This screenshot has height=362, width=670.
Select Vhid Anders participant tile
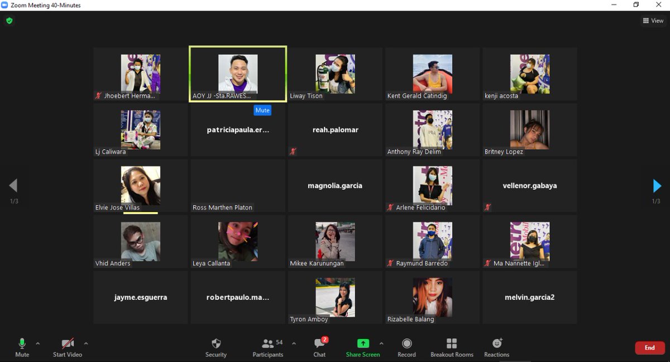click(x=141, y=242)
